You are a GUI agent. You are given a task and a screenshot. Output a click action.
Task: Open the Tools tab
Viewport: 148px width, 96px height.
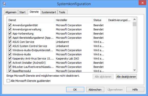[x=62, y=12]
